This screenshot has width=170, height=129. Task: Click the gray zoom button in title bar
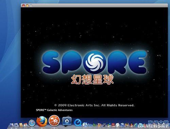[31, 5]
